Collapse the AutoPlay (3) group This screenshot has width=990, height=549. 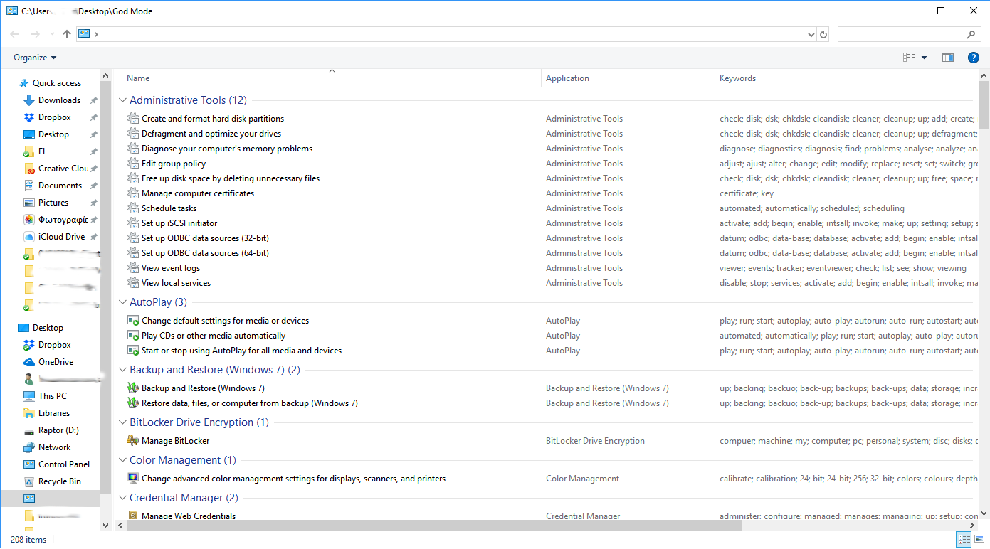coord(122,302)
